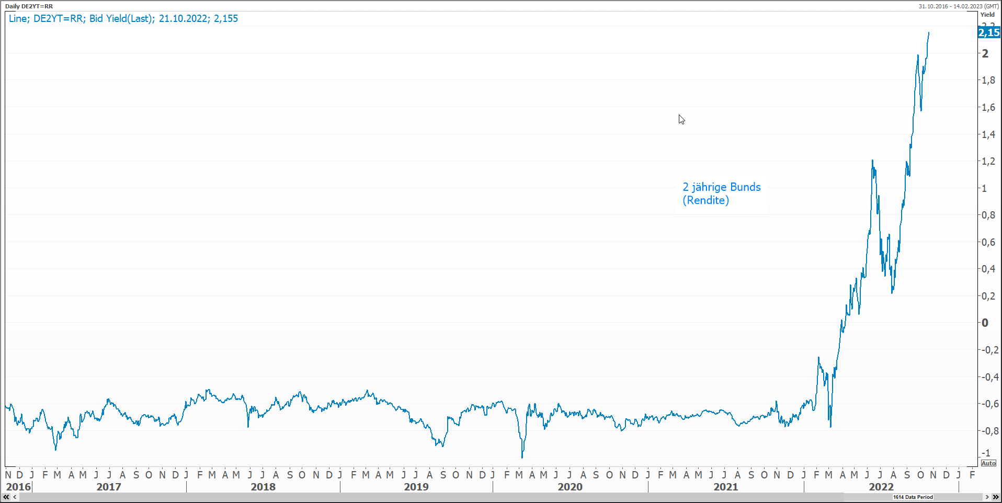Click the 2020 year label on time axis
Screen dimensions: 1002x503
click(570, 487)
